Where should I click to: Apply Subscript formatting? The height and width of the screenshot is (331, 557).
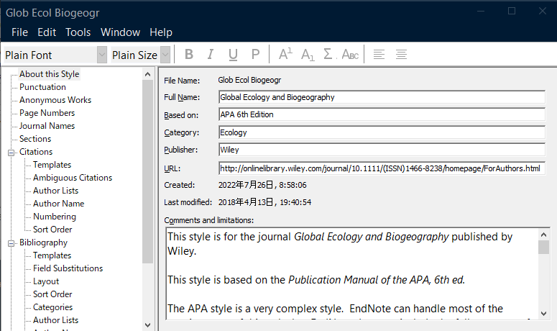(308, 55)
